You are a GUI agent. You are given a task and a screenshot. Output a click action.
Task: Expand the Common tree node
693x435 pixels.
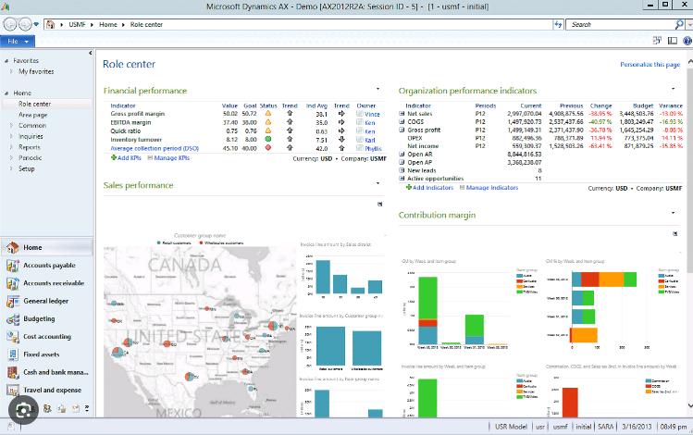pyautogui.click(x=11, y=126)
